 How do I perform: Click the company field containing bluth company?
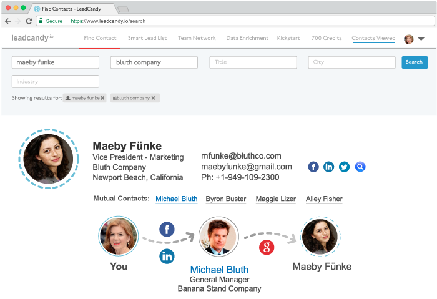[x=154, y=62]
